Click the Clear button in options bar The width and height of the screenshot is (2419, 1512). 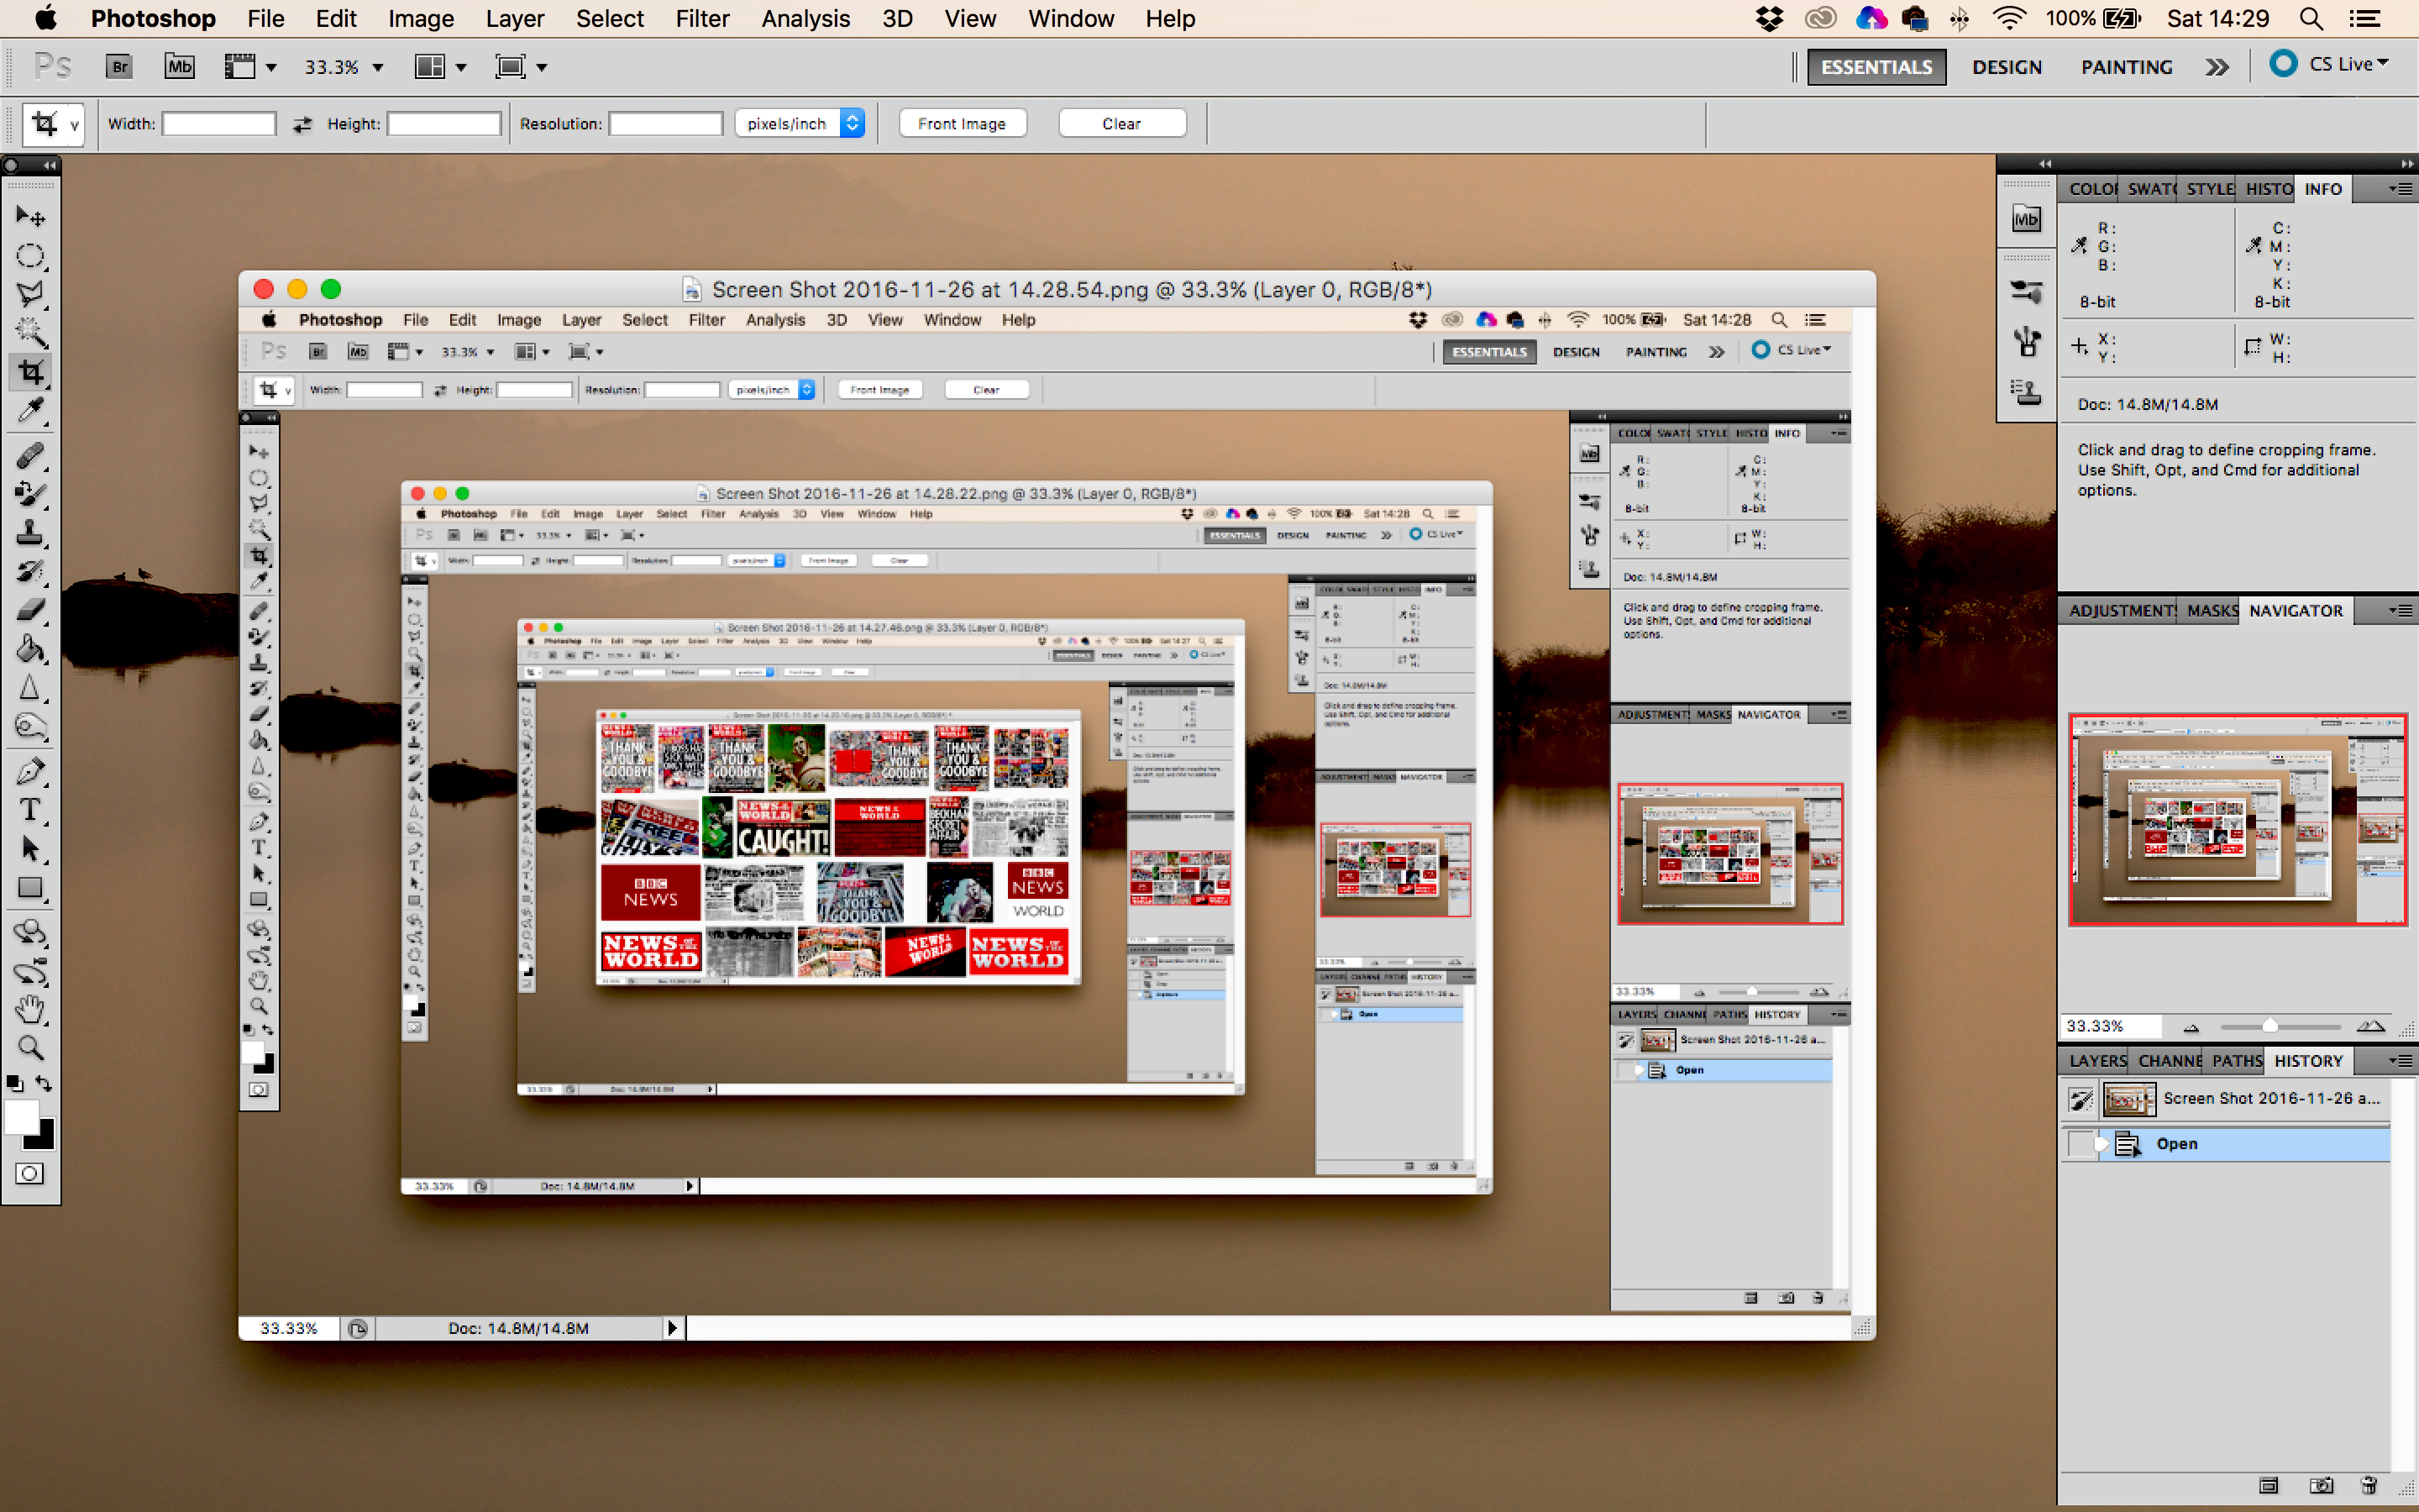coord(1120,124)
